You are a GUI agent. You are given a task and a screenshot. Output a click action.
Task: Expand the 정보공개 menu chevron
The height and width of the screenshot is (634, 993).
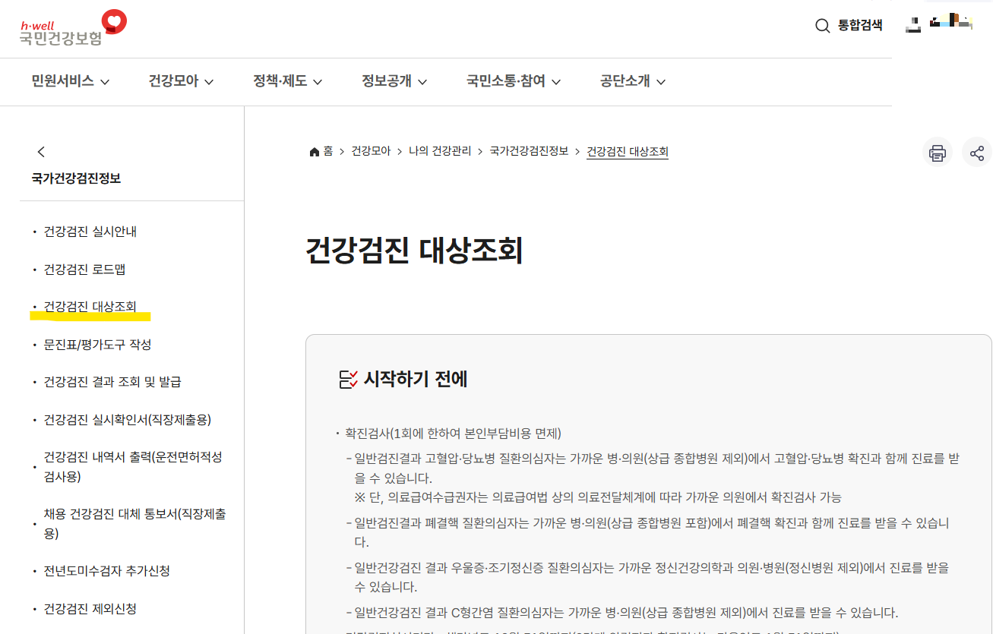[x=424, y=81]
